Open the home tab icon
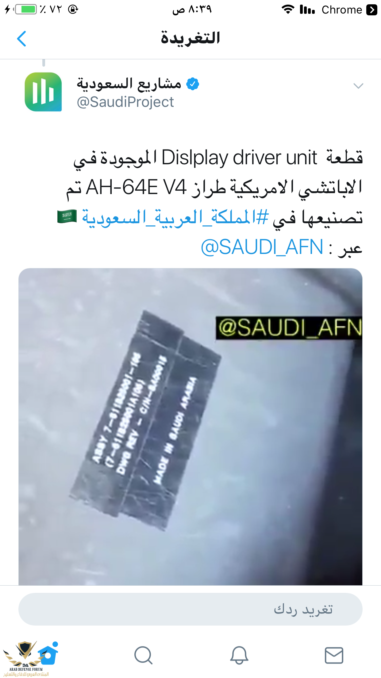The height and width of the screenshot is (678, 381). pyautogui.click(x=48, y=653)
